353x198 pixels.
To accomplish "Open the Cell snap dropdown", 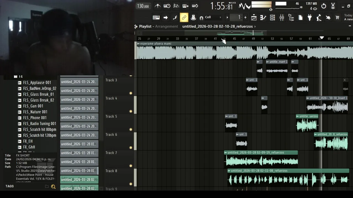I will (213, 17).
